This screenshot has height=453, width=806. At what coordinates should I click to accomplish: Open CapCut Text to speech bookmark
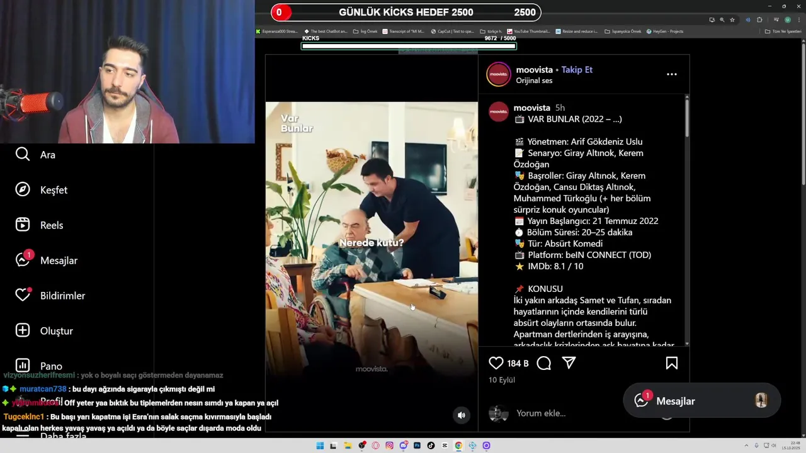coord(453,31)
